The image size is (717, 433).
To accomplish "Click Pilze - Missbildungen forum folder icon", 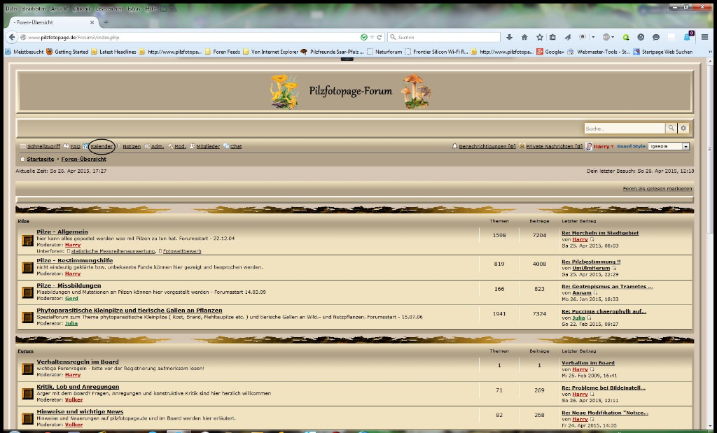I will 27,292.
